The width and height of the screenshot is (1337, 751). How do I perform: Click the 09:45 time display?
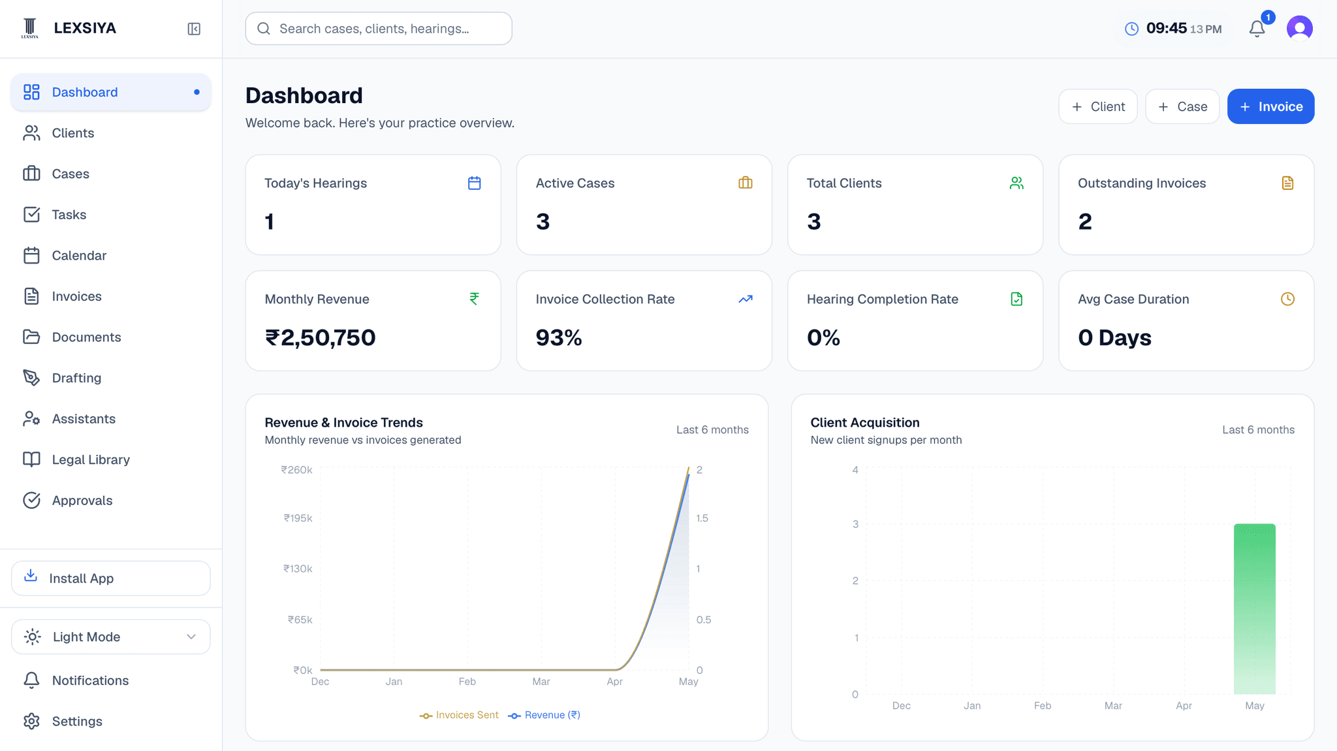coord(1166,28)
